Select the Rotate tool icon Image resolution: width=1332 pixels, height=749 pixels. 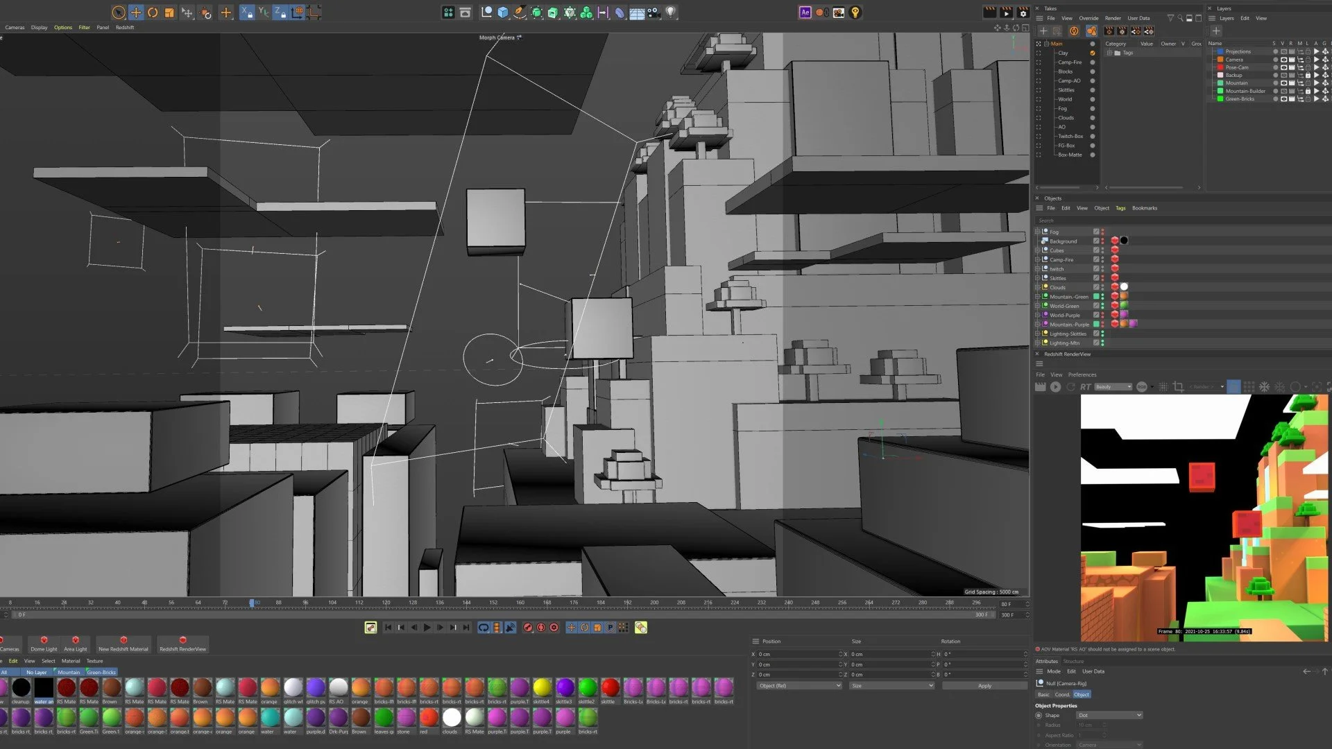point(153,12)
